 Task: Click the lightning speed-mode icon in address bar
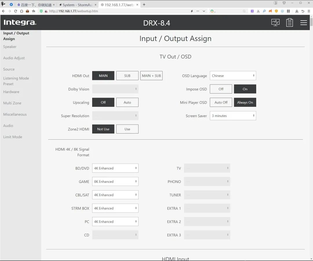tap(192, 11)
